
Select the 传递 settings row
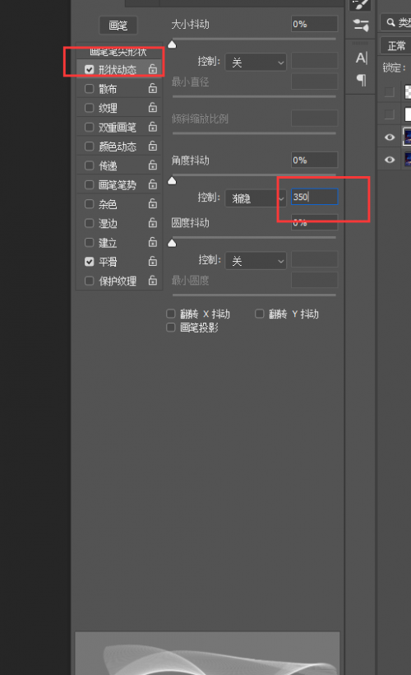[119, 165]
